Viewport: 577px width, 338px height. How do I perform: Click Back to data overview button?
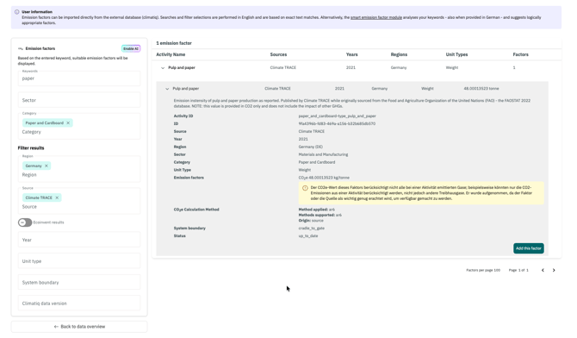(x=79, y=327)
